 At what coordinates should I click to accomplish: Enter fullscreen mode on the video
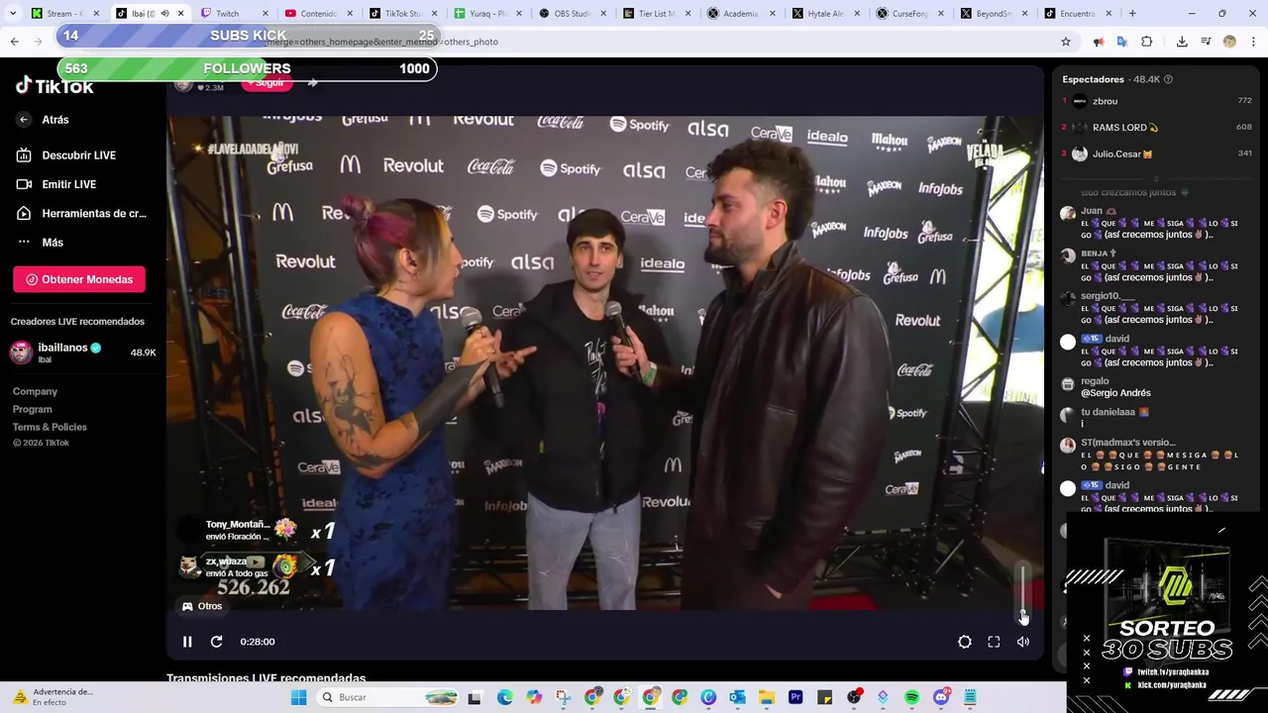pos(994,642)
